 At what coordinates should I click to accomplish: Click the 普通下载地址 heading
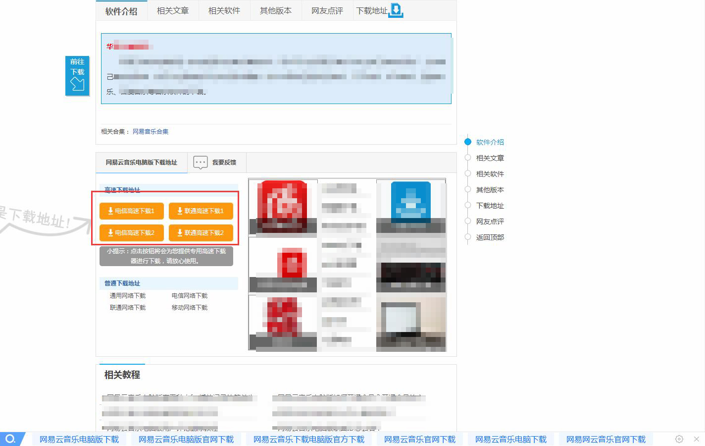click(x=122, y=283)
